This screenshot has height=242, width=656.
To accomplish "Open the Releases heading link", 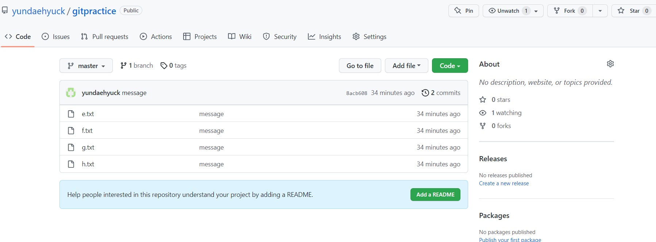I will (x=493, y=159).
